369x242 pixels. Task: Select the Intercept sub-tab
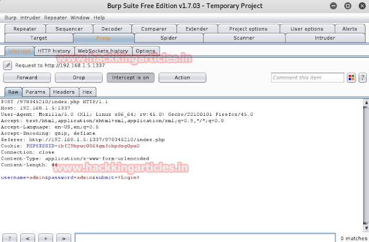pyautogui.click(x=20, y=51)
